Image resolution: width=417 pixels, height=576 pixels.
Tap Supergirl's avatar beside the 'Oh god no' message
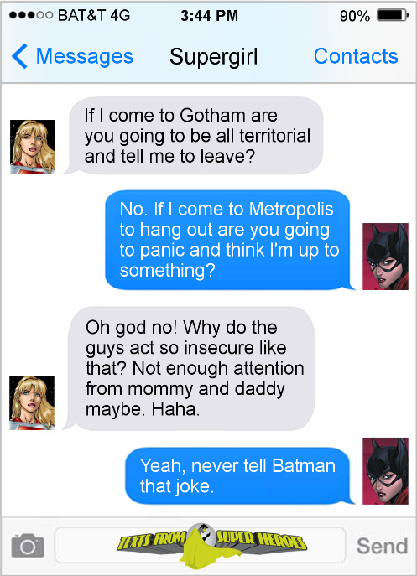tap(32, 402)
